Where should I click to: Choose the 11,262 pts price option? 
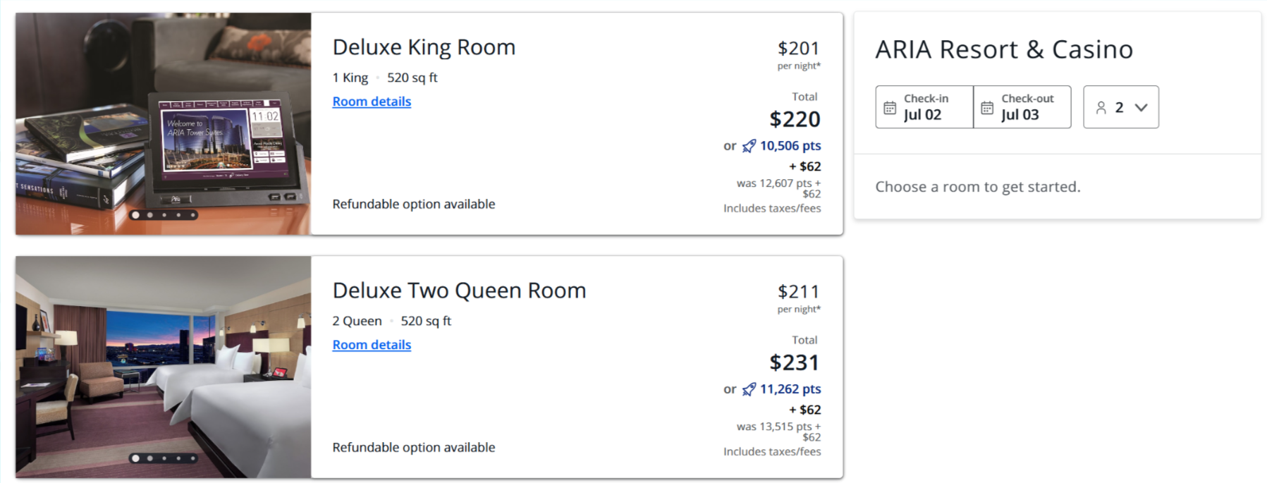click(790, 389)
